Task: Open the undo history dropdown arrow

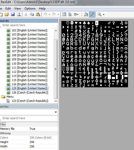Action: (49, 15)
